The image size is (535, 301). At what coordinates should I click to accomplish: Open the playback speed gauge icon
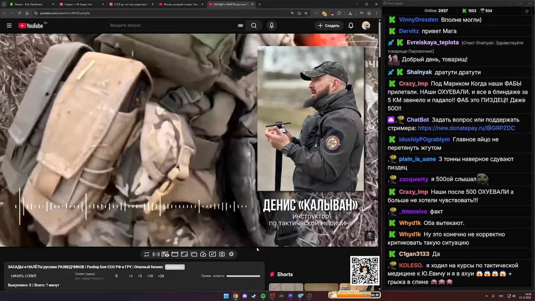(203, 254)
